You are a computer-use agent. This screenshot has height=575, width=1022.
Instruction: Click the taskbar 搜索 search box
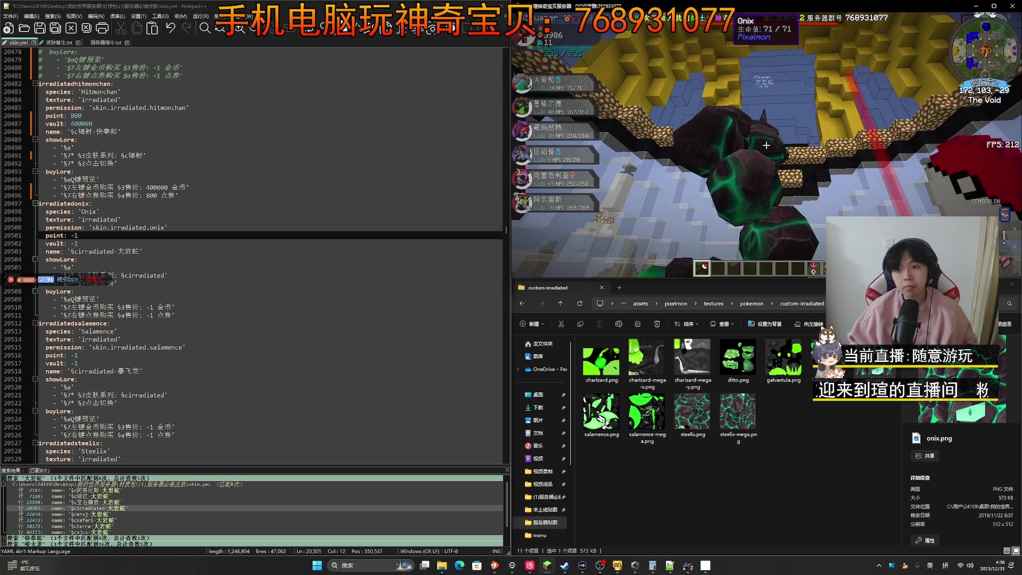370,565
